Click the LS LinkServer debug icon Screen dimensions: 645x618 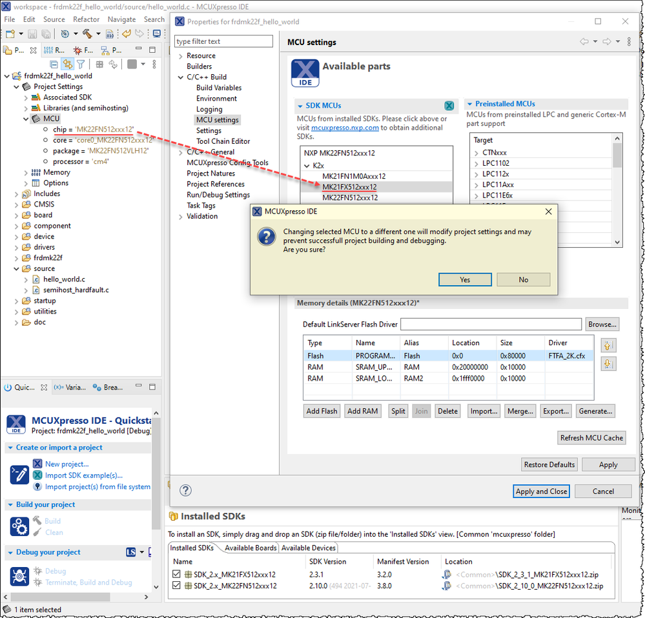click(x=131, y=552)
